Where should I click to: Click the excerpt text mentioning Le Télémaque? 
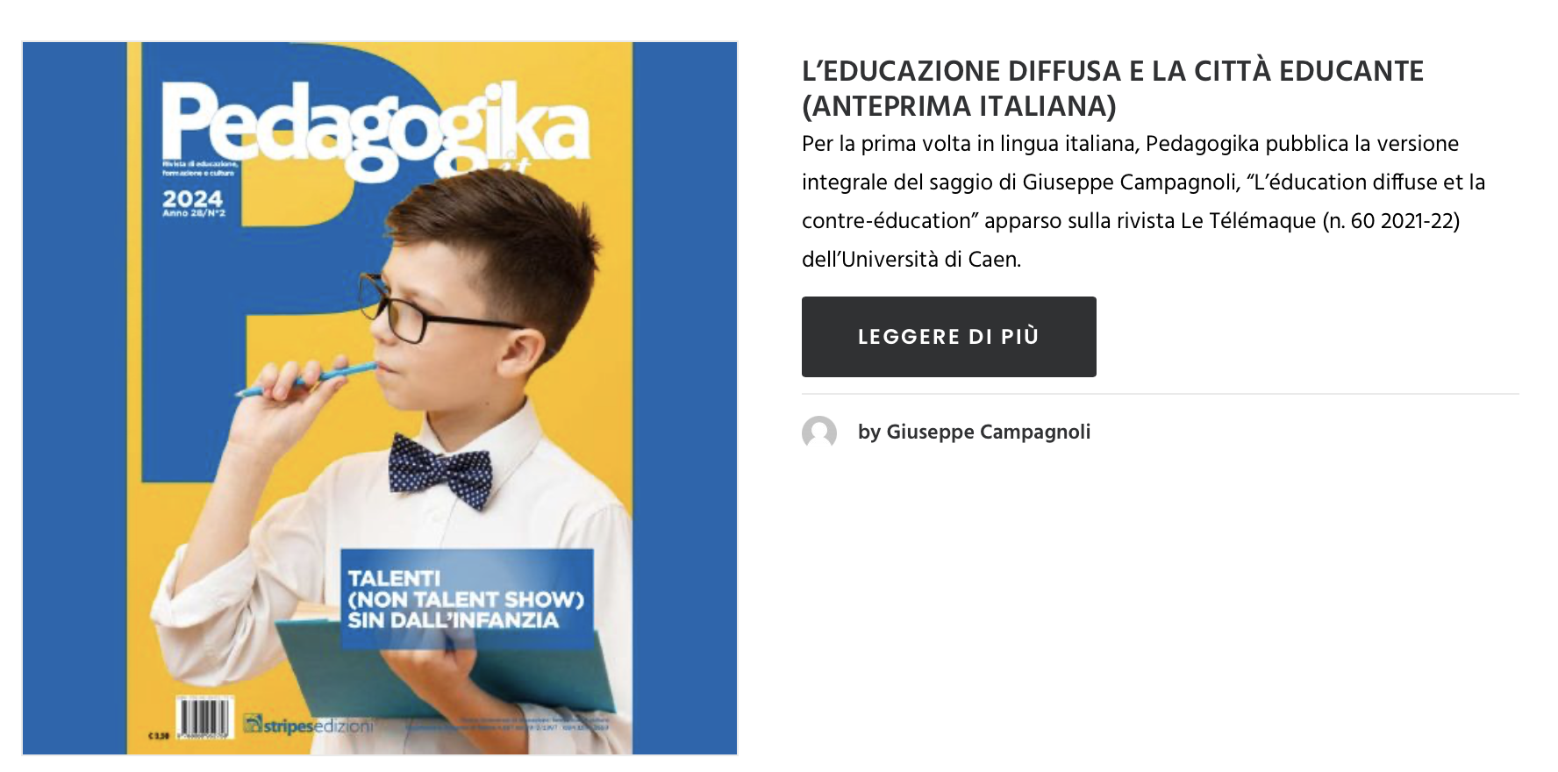[x=1131, y=221]
